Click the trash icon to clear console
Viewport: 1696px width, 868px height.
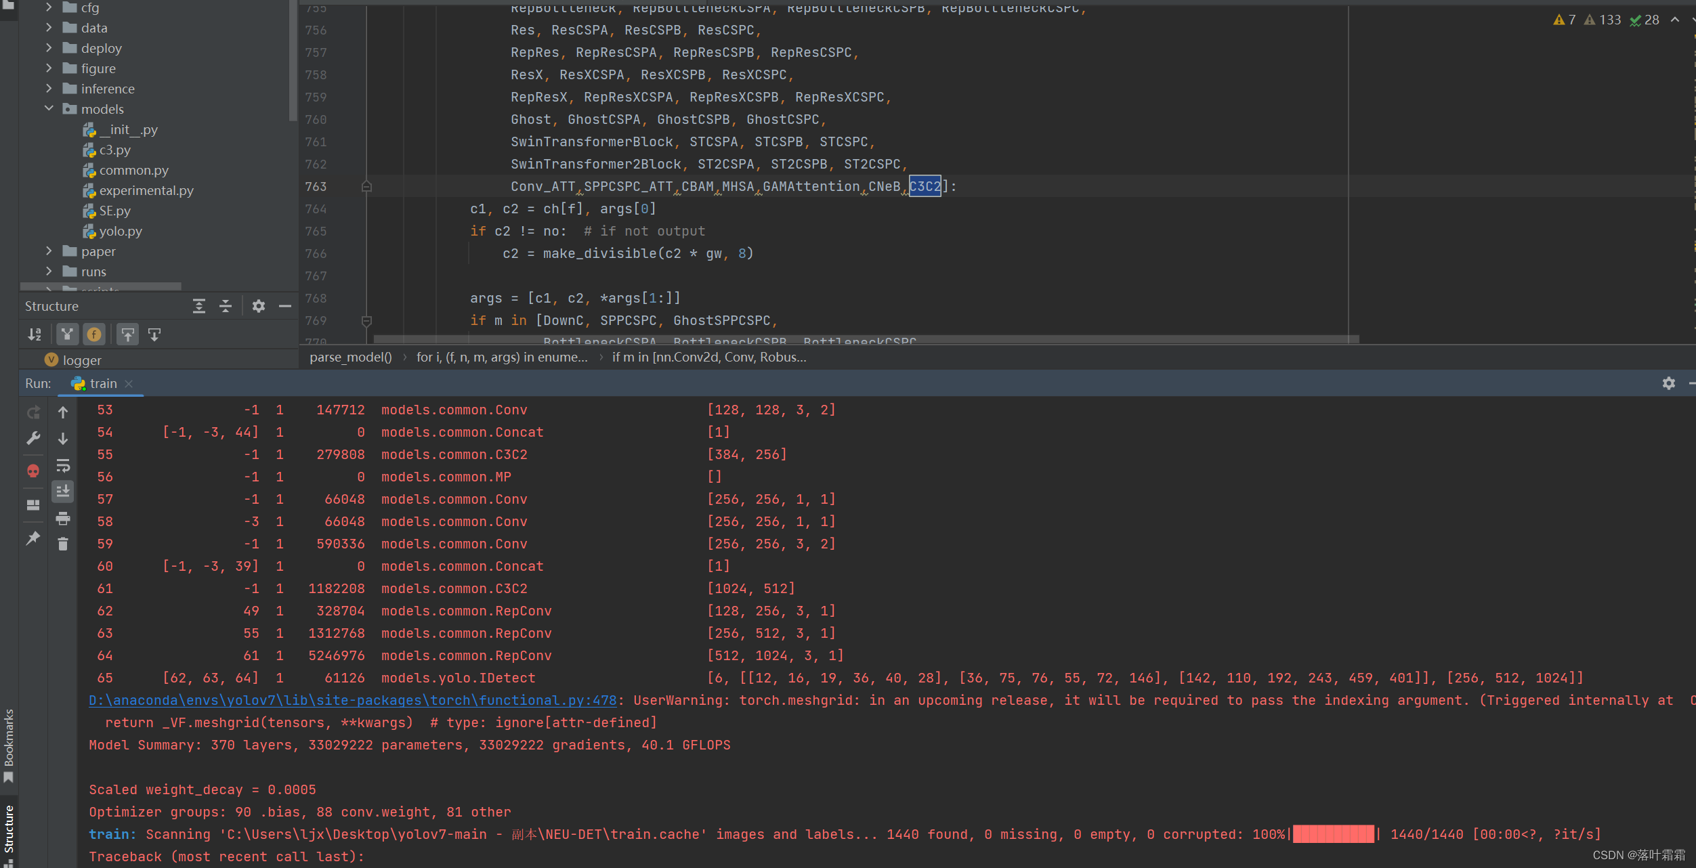pos(63,544)
